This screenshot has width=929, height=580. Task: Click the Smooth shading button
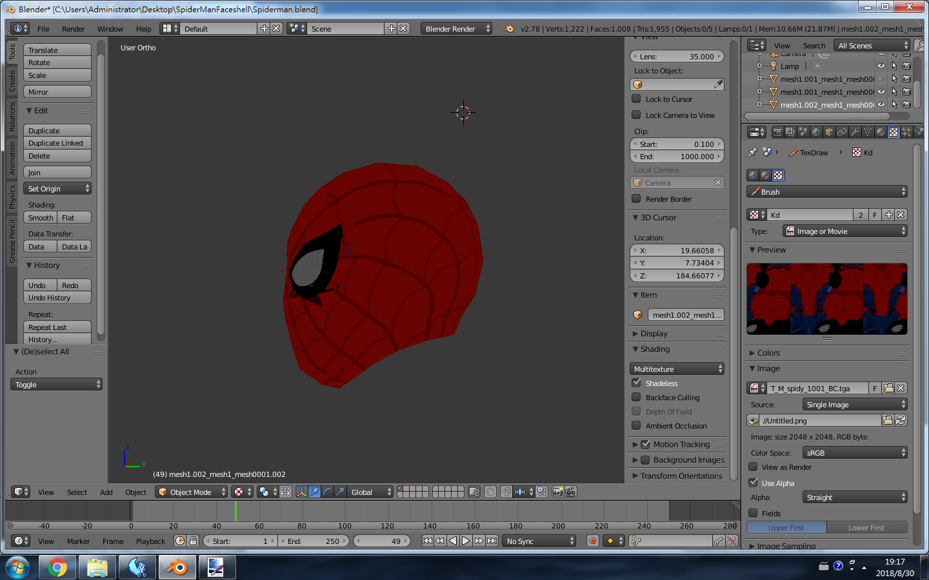tap(41, 218)
